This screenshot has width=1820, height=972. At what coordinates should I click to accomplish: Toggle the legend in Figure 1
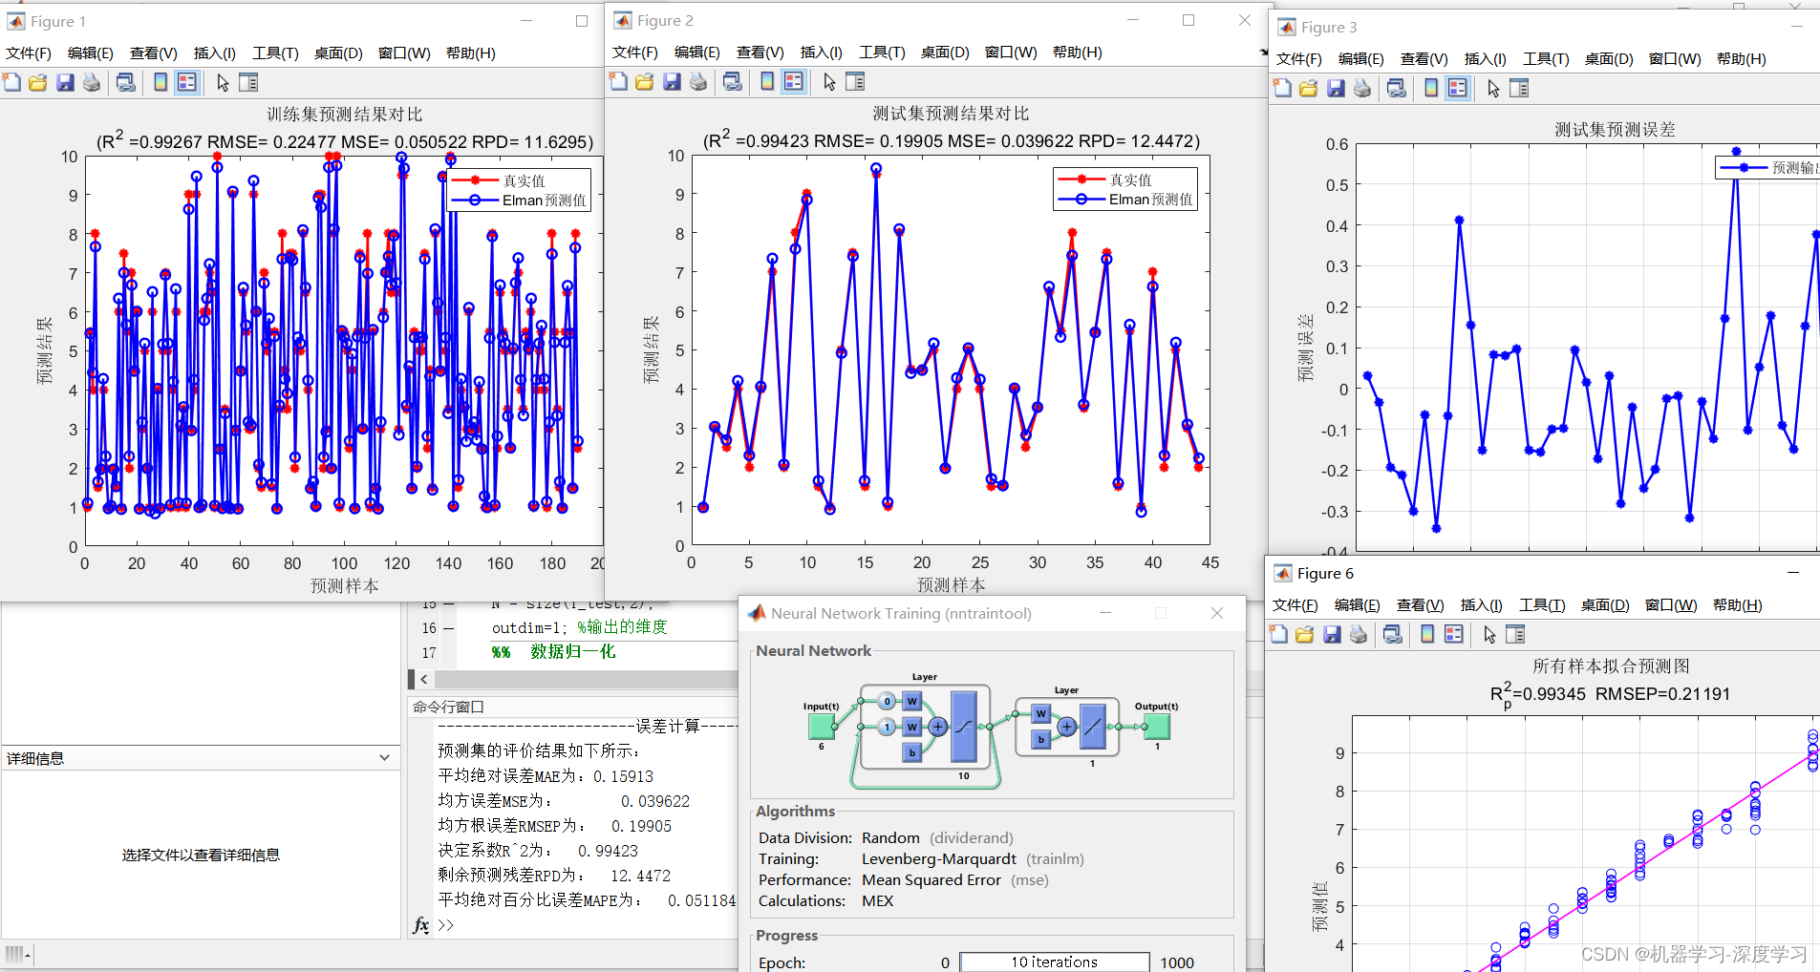(186, 82)
